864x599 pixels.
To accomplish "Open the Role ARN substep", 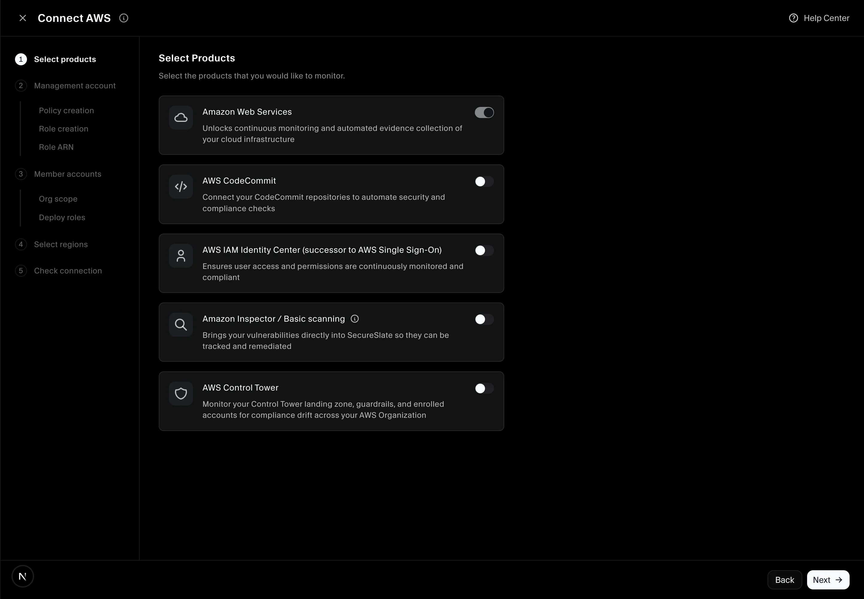I will pyautogui.click(x=56, y=147).
